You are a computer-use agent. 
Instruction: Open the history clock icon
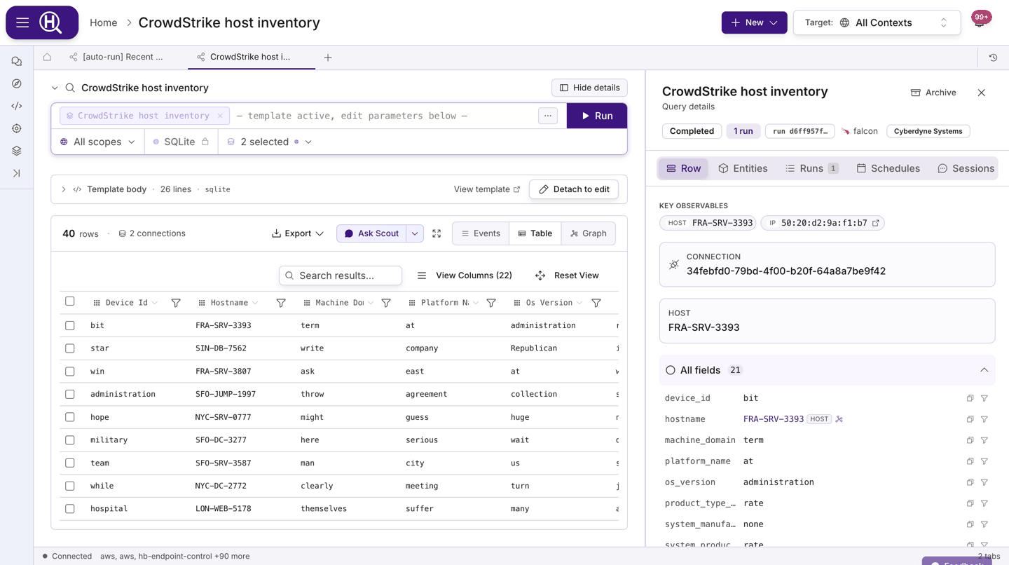tap(993, 57)
